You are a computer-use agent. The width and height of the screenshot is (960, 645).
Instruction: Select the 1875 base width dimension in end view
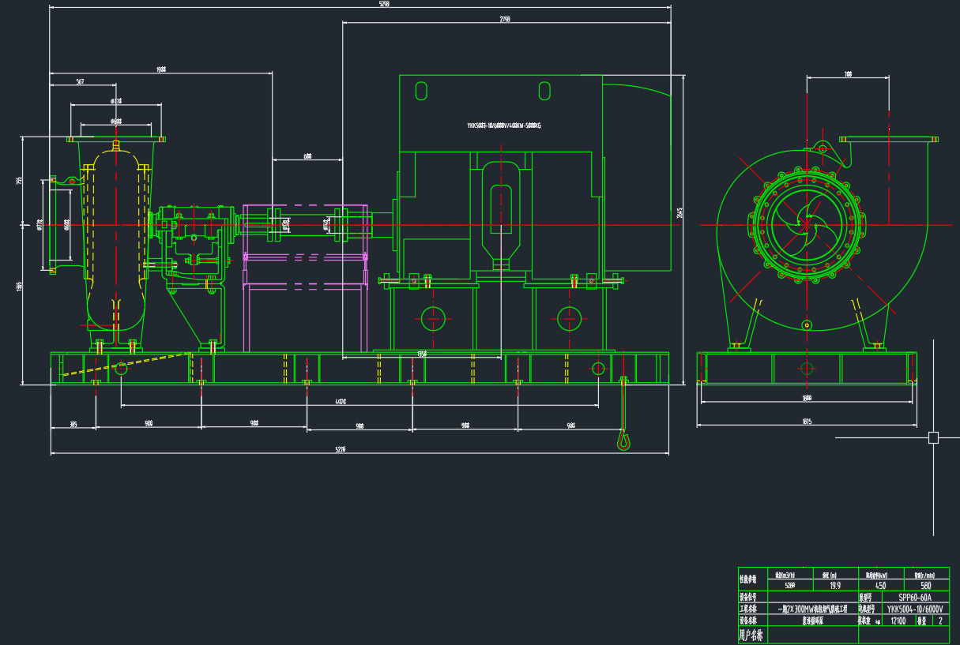[806, 421]
